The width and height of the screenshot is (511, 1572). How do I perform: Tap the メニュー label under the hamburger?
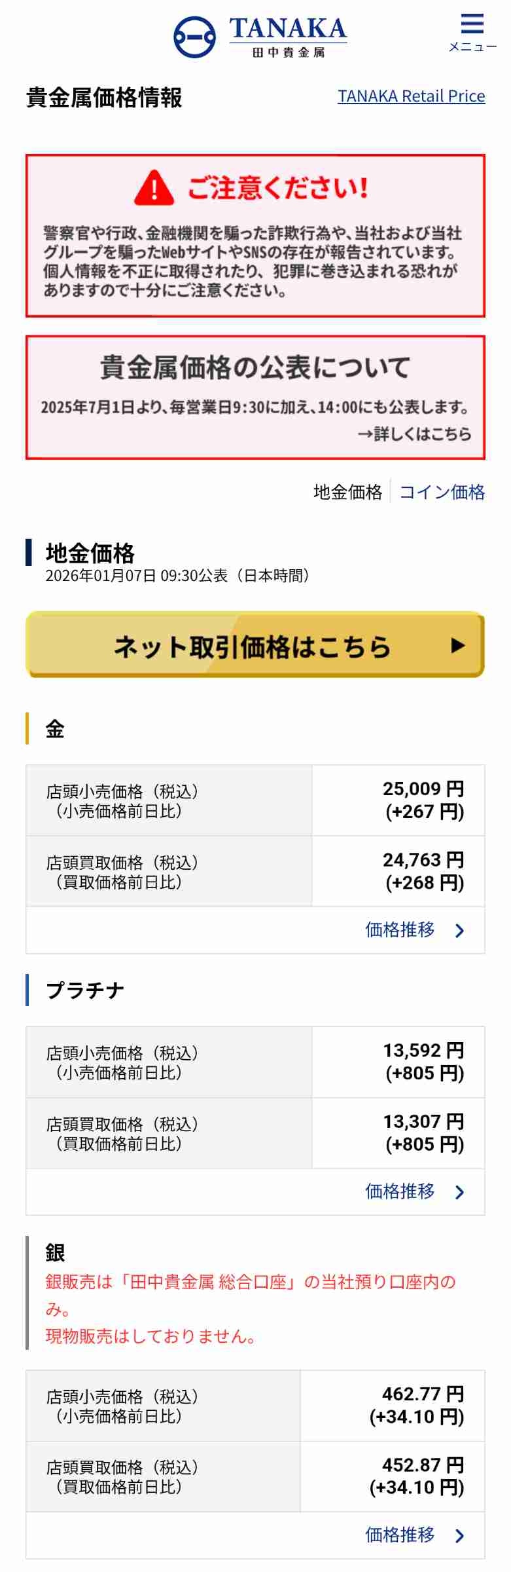click(472, 47)
